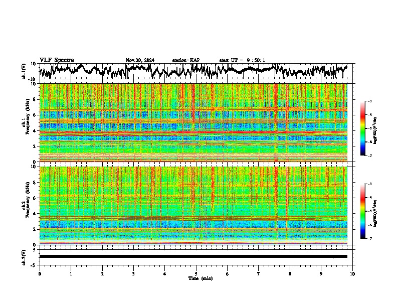Select the ch.1 color scale bar

coord(362,128)
